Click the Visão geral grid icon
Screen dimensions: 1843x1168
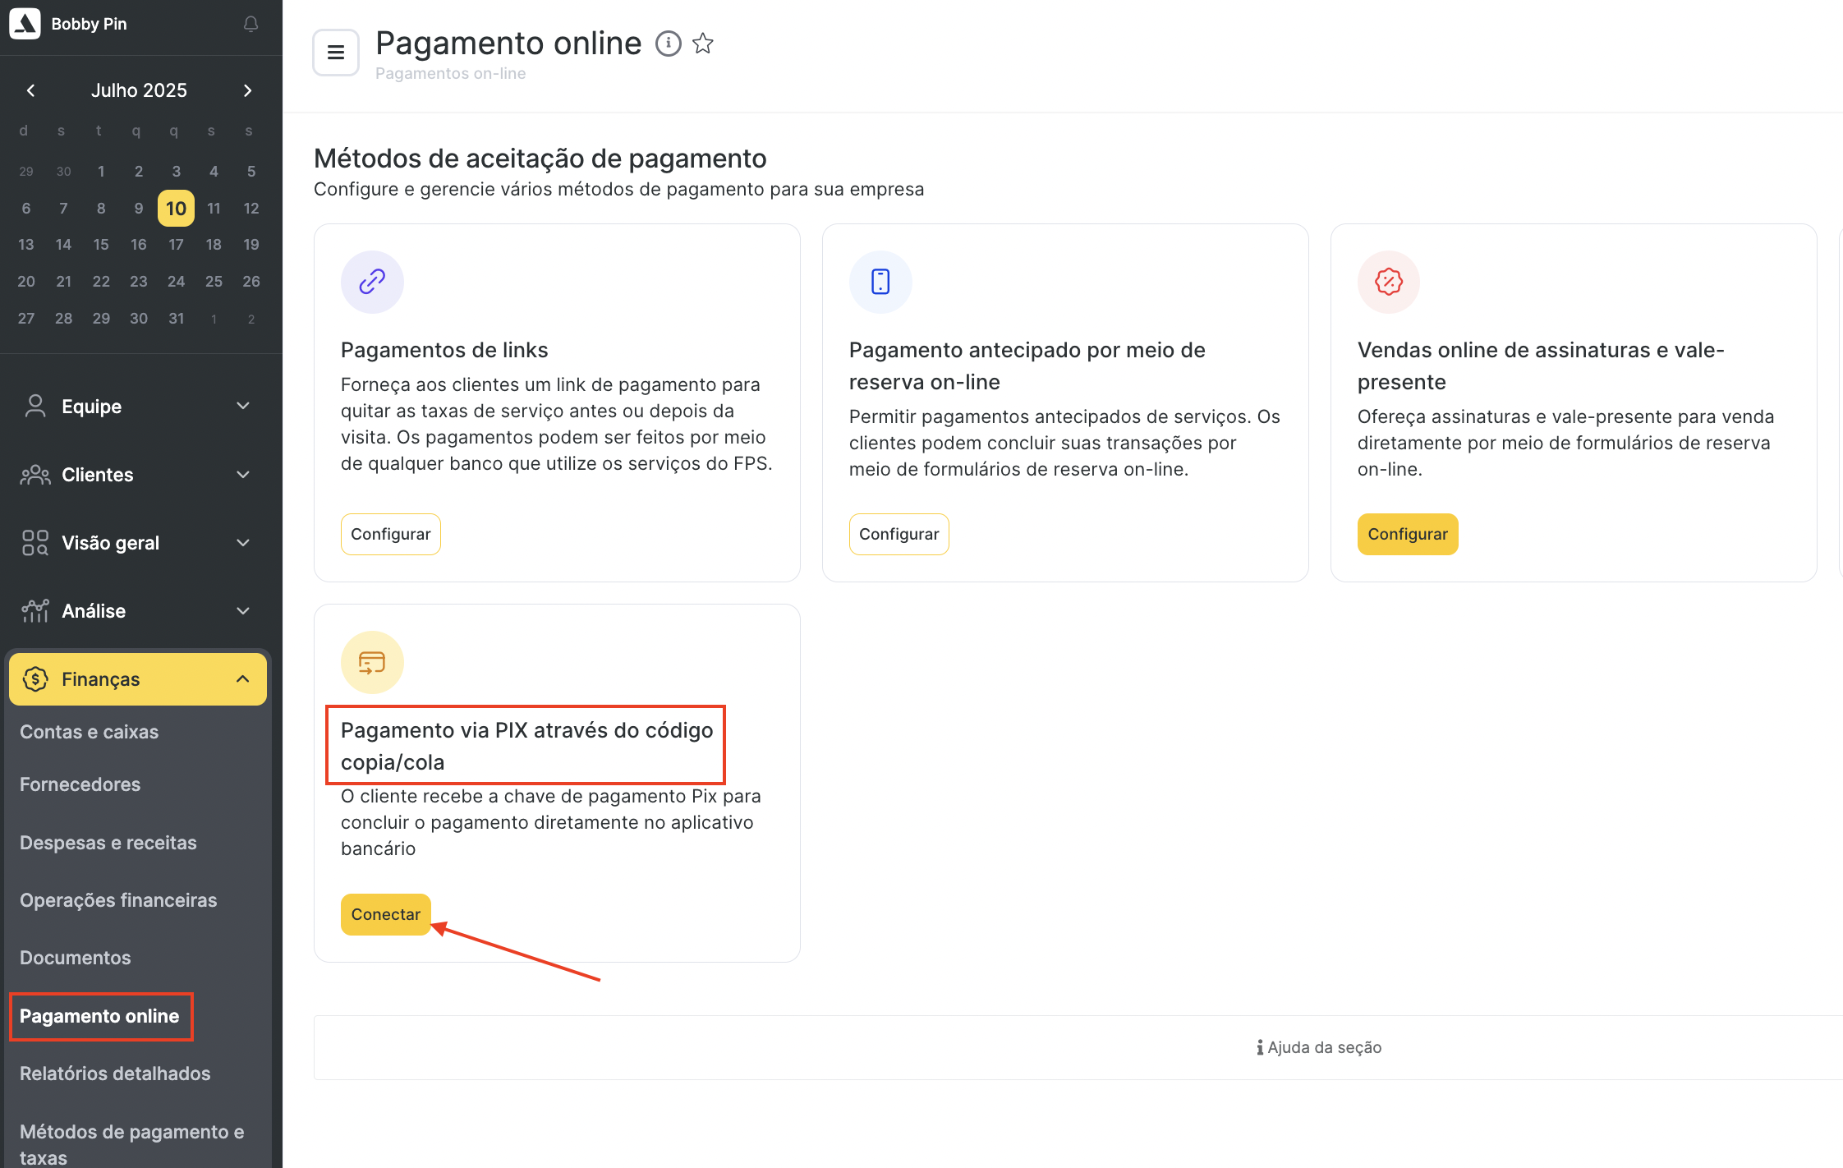(35, 543)
